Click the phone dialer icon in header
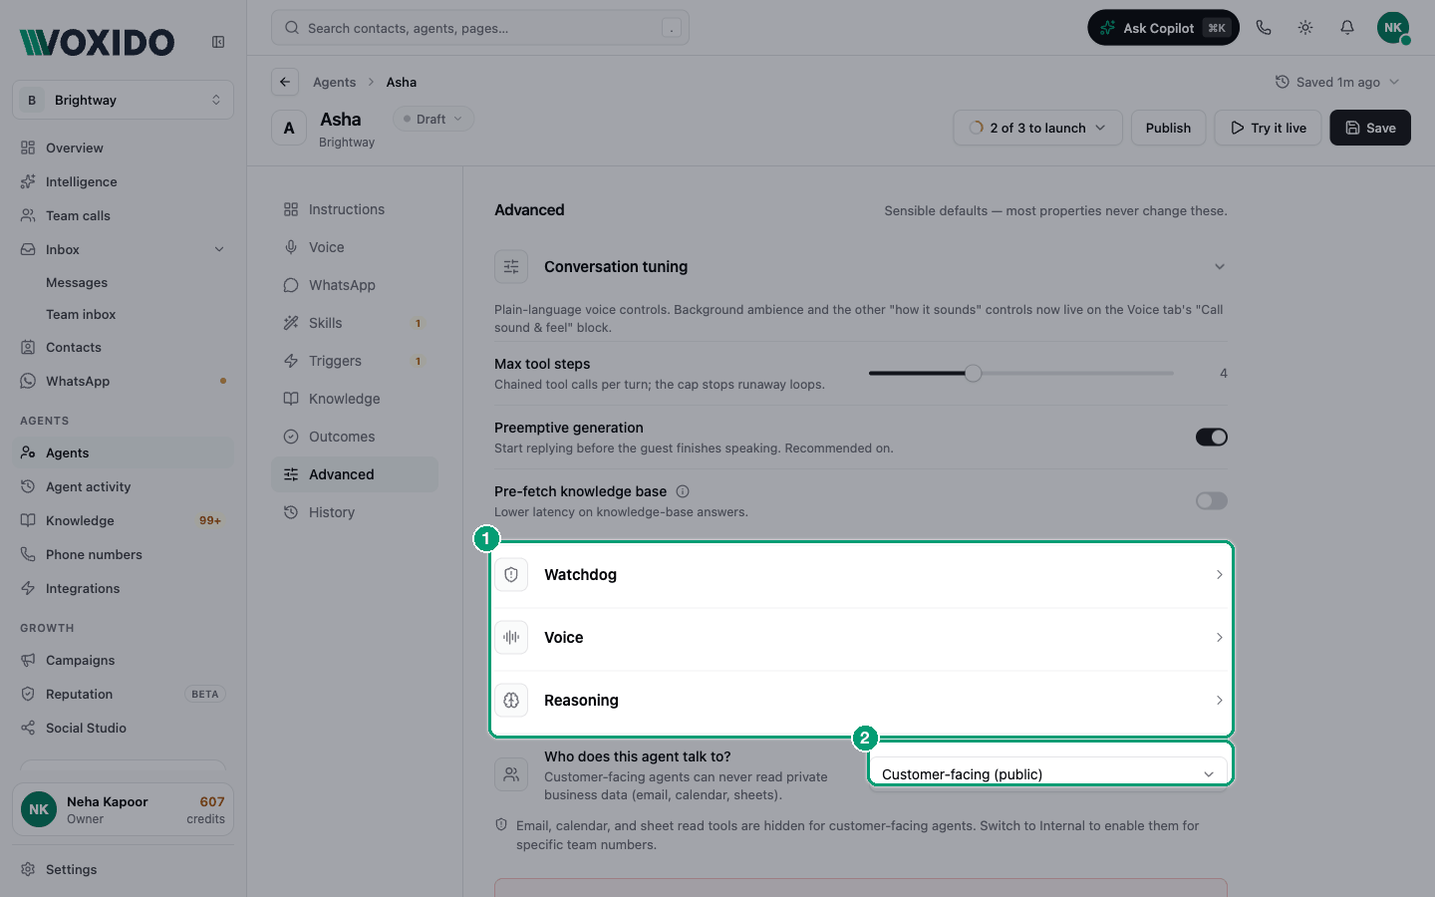This screenshot has height=897, width=1435. coord(1264,28)
